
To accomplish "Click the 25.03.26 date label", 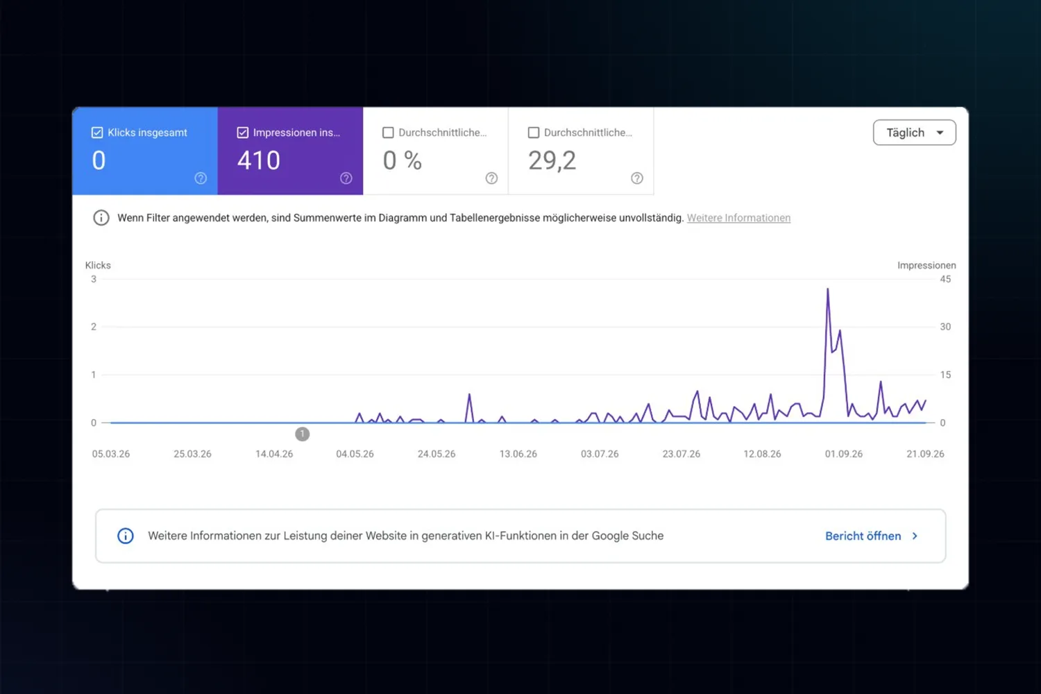I will [192, 454].
